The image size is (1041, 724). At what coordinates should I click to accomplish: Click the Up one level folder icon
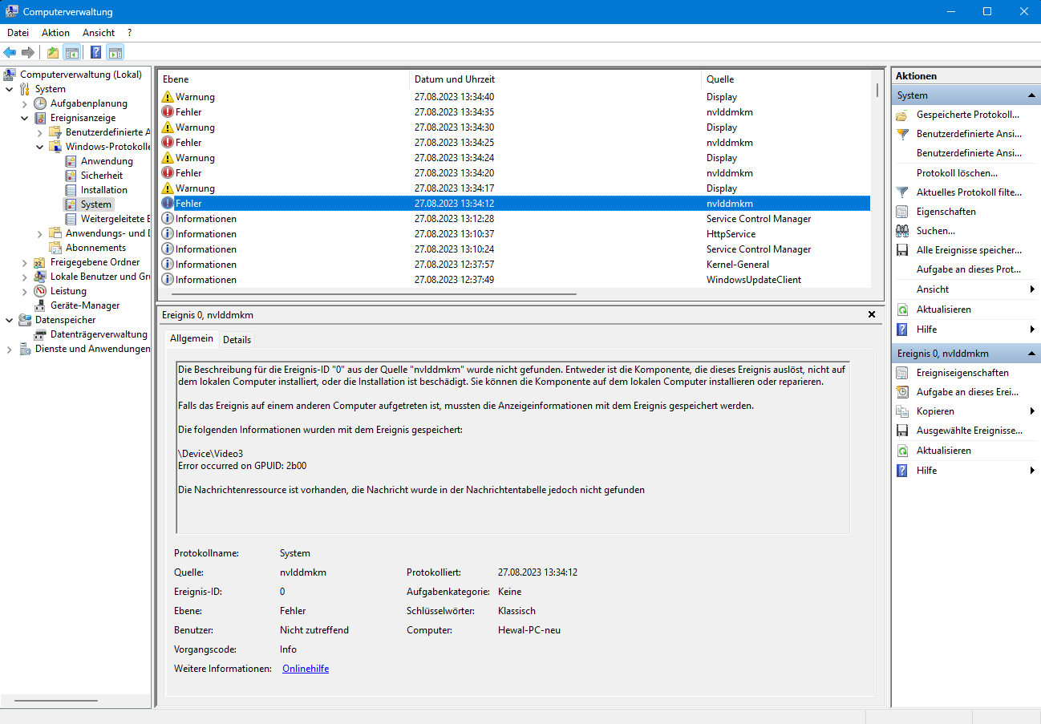[53, 52]
